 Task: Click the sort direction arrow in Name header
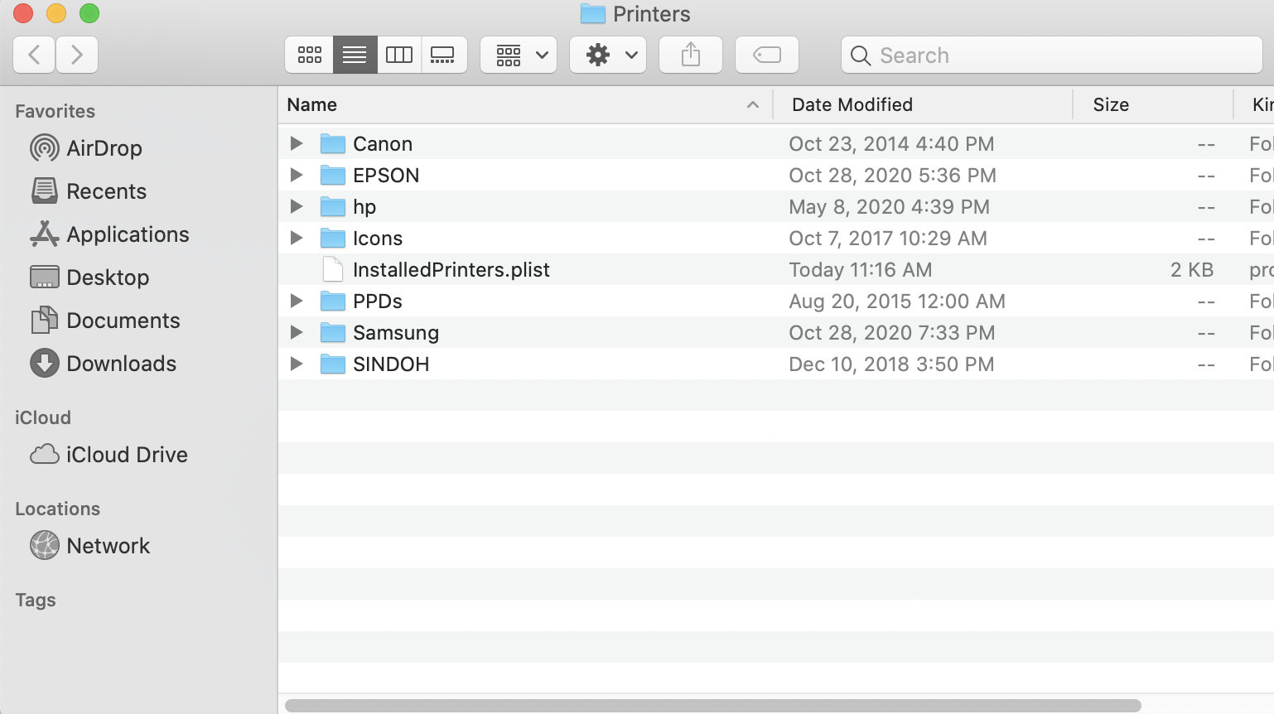(753, 104)
